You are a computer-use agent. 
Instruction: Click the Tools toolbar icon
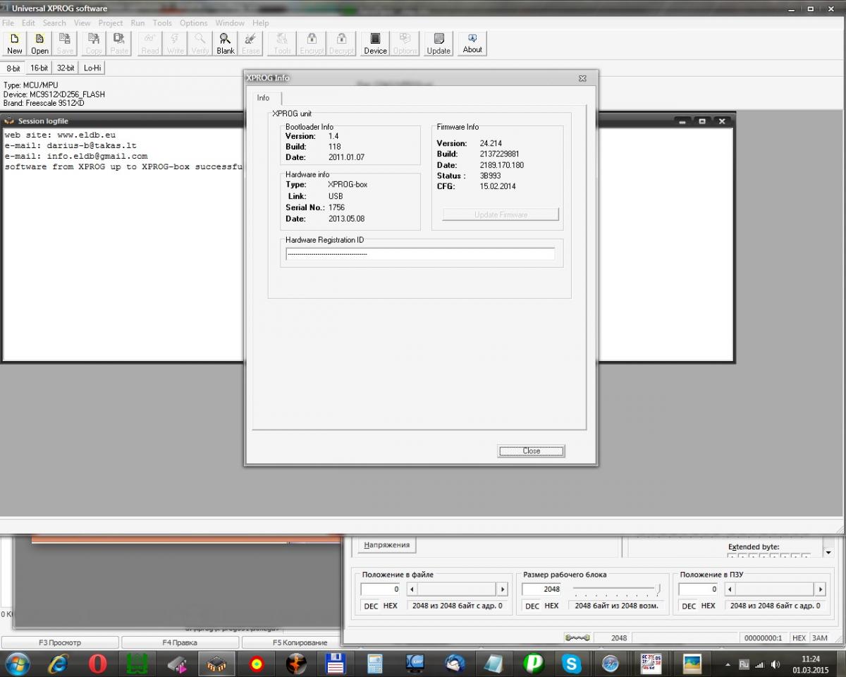pos(282,44)
